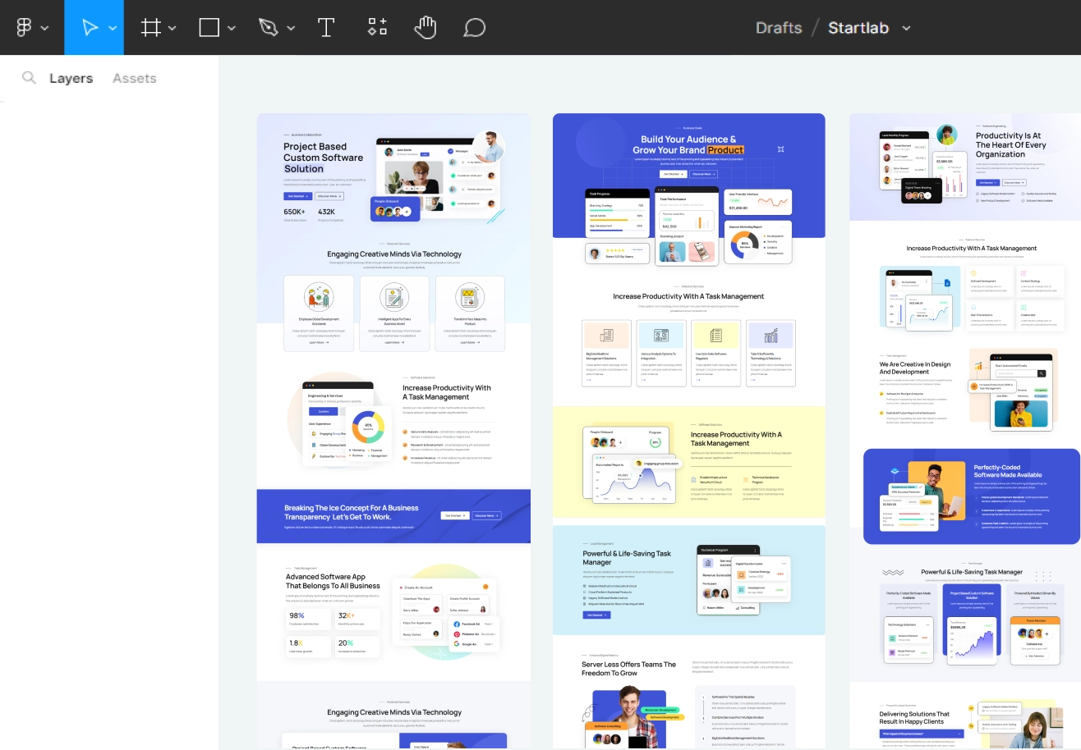Click We Are Creative In Design heading
This screenshot has width=1081, height=750.
pos(915,368)
